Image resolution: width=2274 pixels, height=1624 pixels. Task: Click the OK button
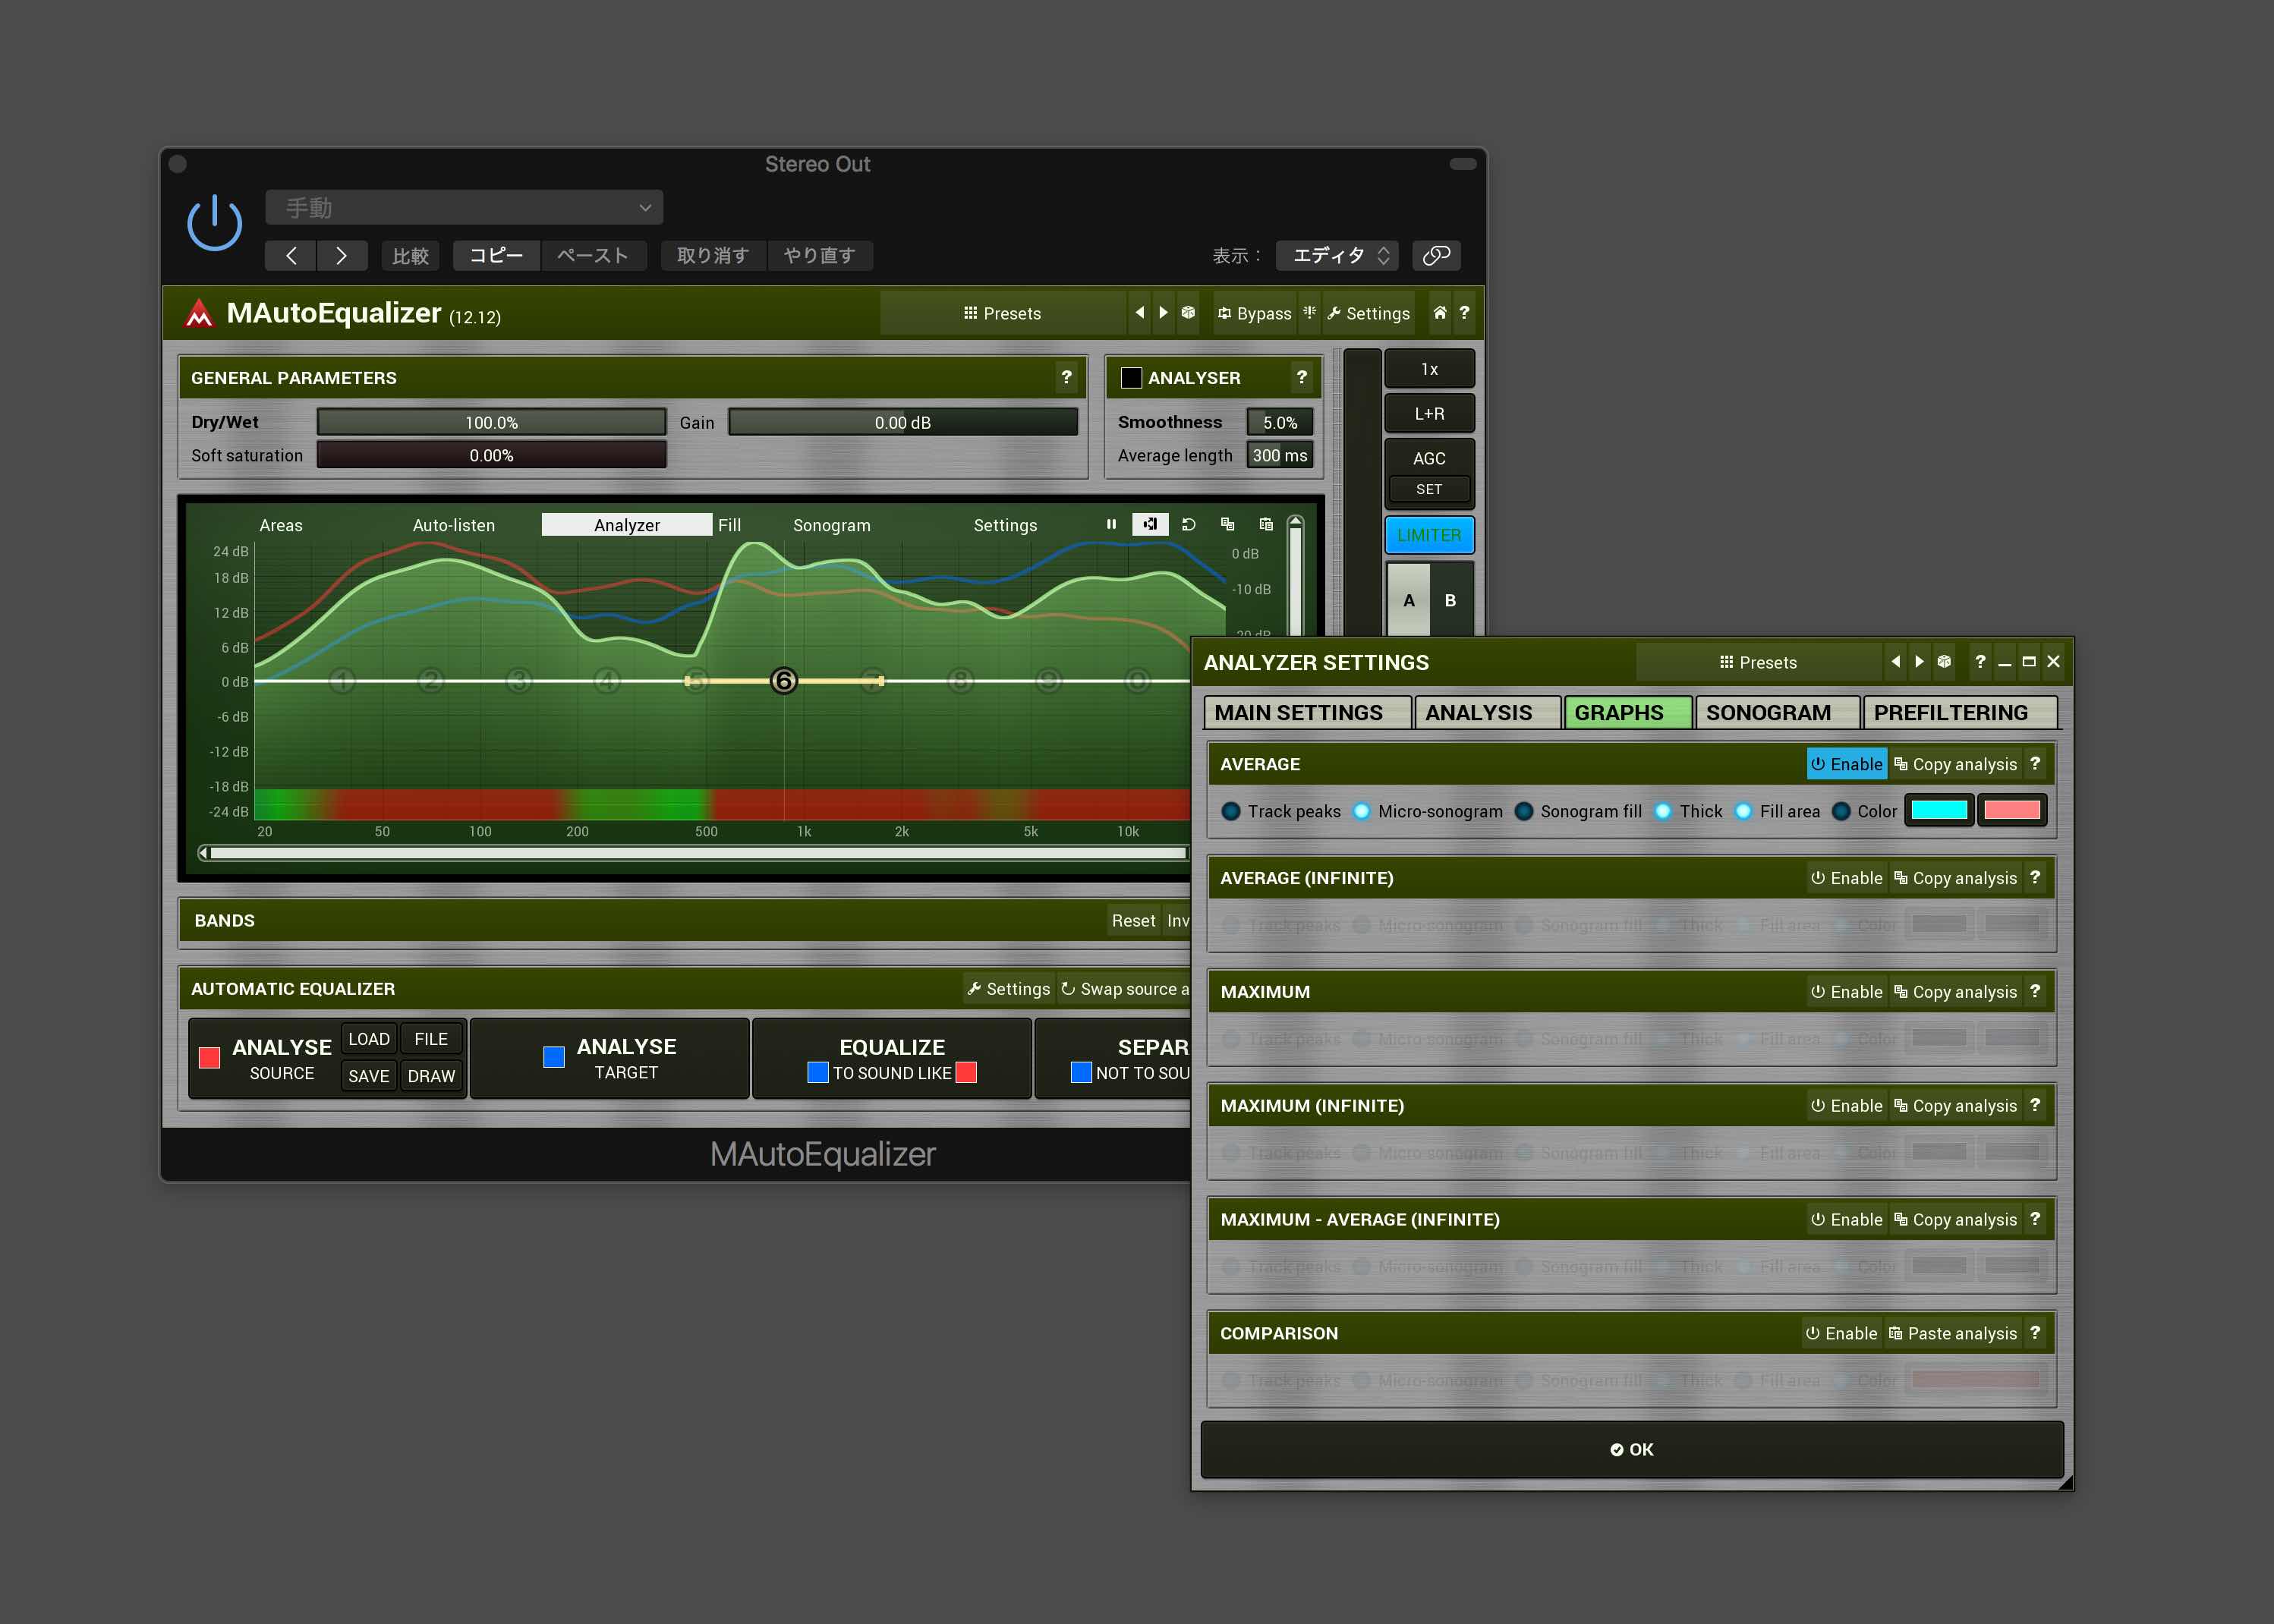1631,1449
